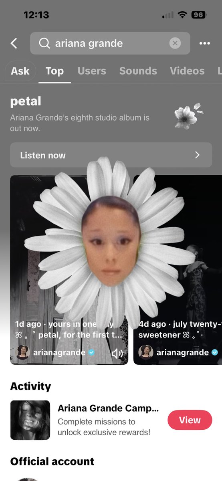Screen dimensions: 222x481
Task: Tap the album description text under petal
Action: pyautogui.click(x=80, y=123)
